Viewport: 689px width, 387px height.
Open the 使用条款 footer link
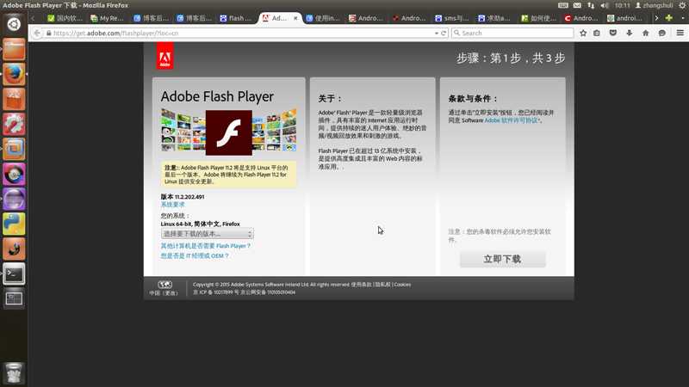click(361, 285)
